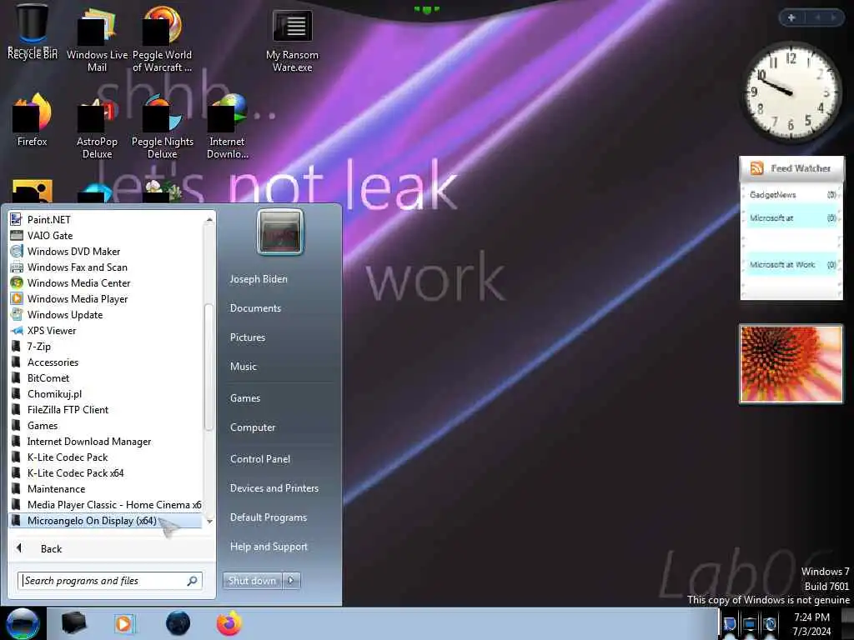Open Internet Download Manager desktop shortcut
Image resolution: width=854 pixels, height=640 pixels.
(227, 127)
